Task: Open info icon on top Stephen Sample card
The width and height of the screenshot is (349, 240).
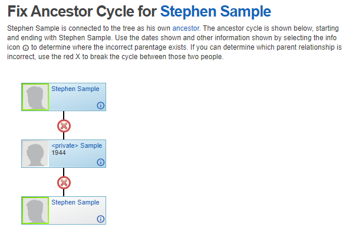Action: tap(101, 105)
